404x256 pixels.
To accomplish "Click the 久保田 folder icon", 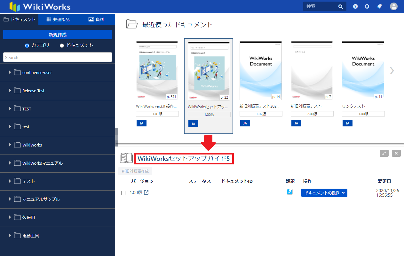I will point(17,217).
